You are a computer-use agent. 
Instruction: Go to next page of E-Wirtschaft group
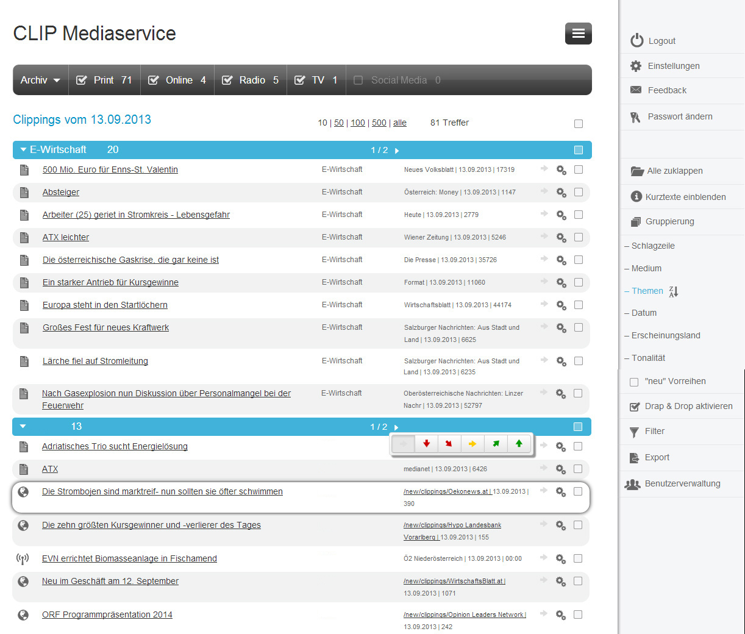coord(397,151)
